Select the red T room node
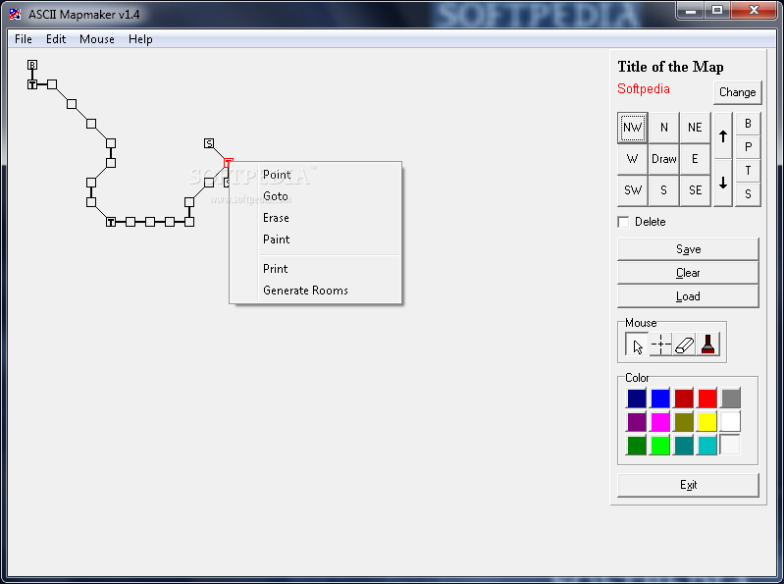 [x=229, y=163]
